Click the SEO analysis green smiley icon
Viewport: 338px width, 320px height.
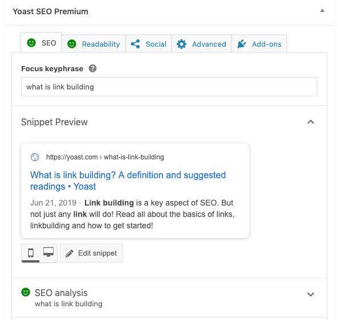pyautogui.click(x=26, y=292)
